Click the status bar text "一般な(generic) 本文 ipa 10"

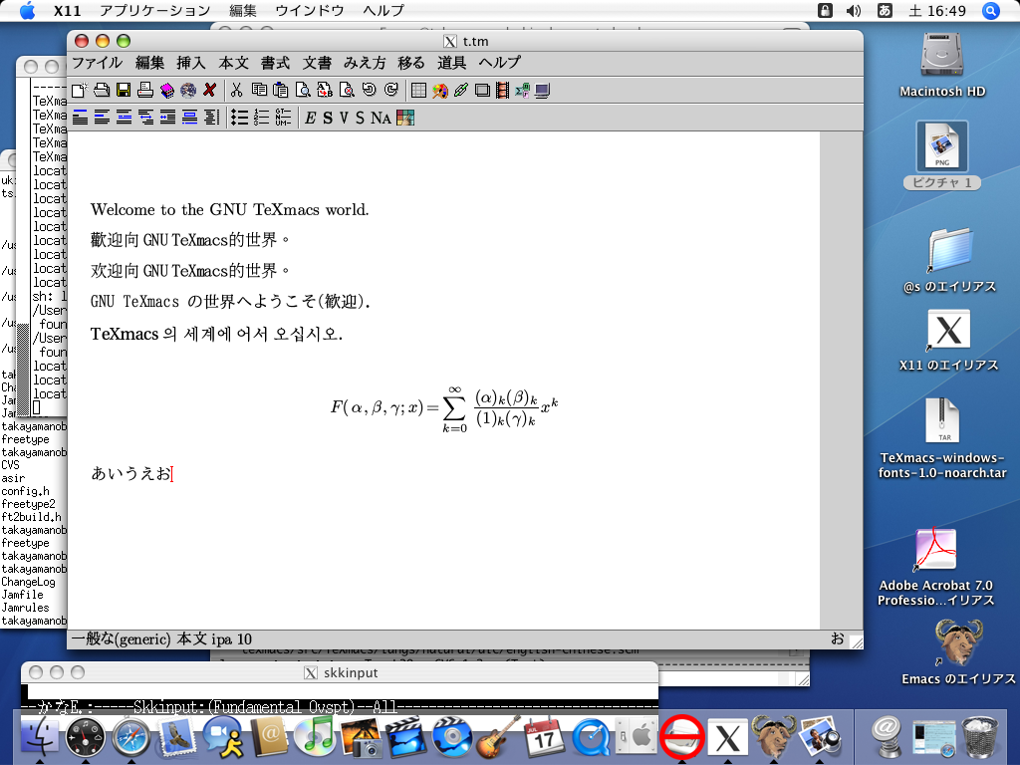(x=161, y=639)
